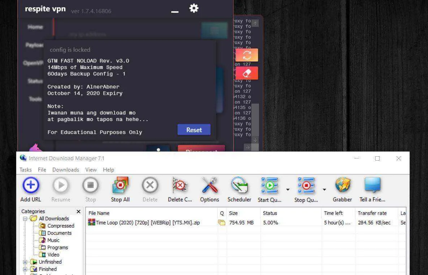Click Delete Completed toolbar button
The height and width of the screenshot is (275, 428).
point(180,189)
